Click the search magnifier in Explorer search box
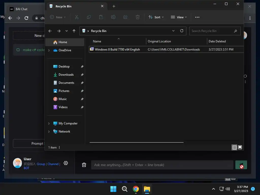 coord(235,31)
